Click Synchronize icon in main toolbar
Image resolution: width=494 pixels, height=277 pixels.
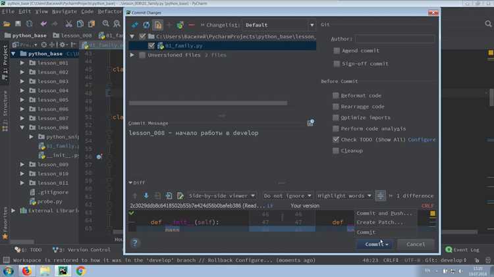pyautogui.click(x=29, y=24)
